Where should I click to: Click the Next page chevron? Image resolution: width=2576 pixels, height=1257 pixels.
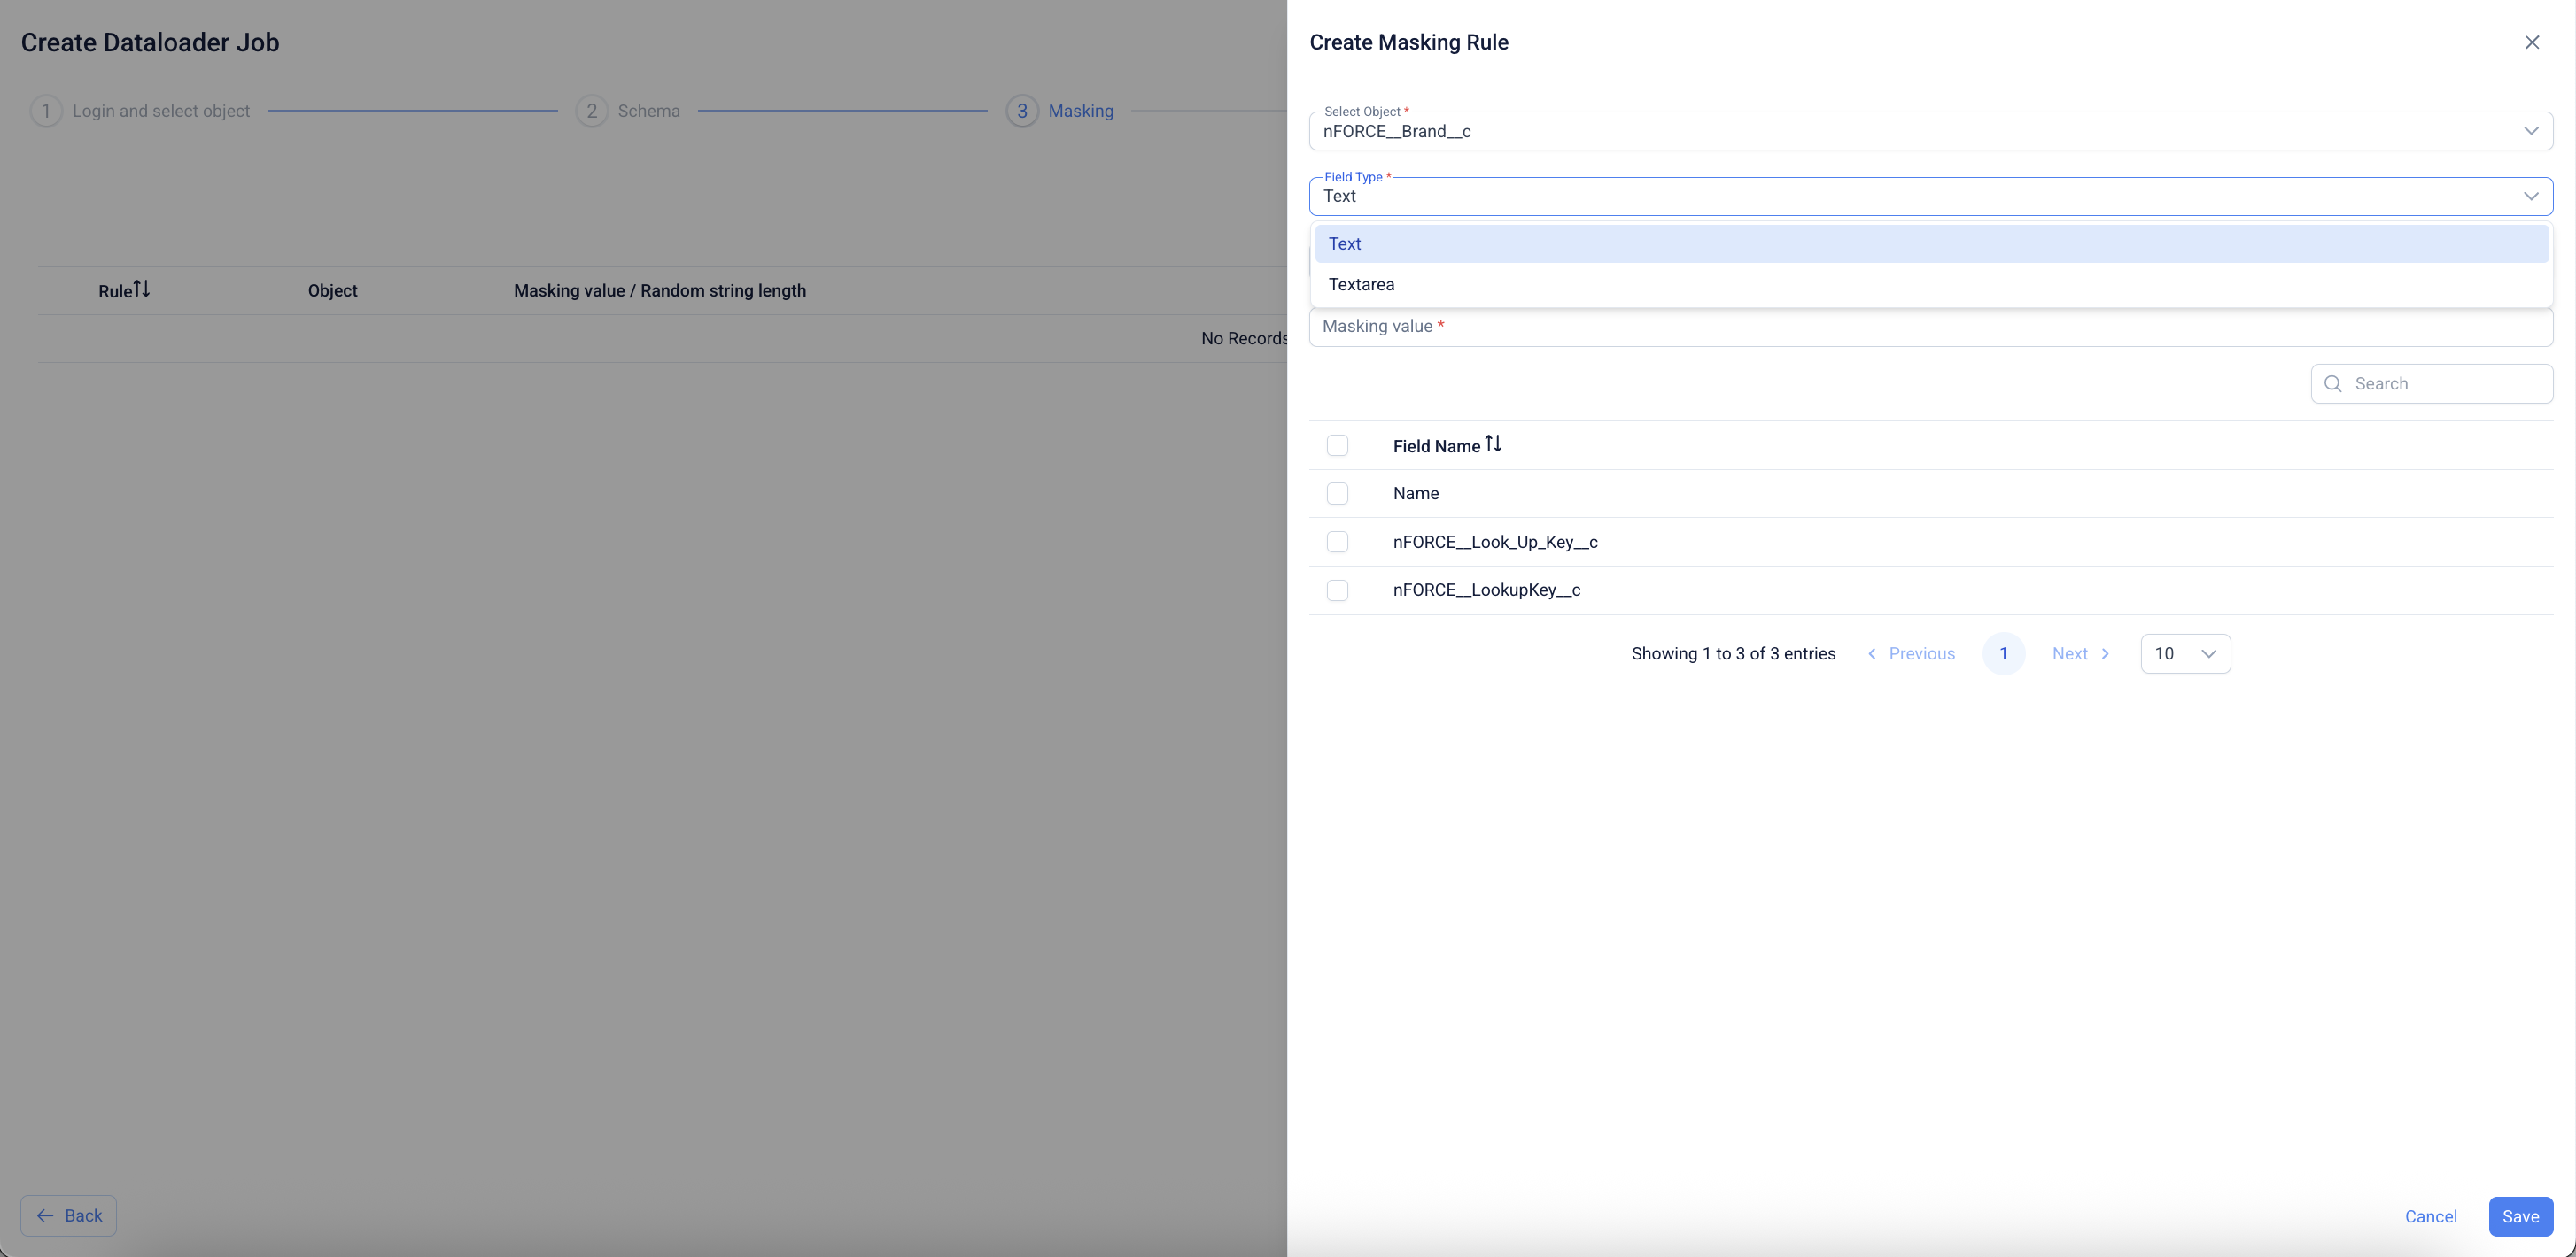[2105, 653]
